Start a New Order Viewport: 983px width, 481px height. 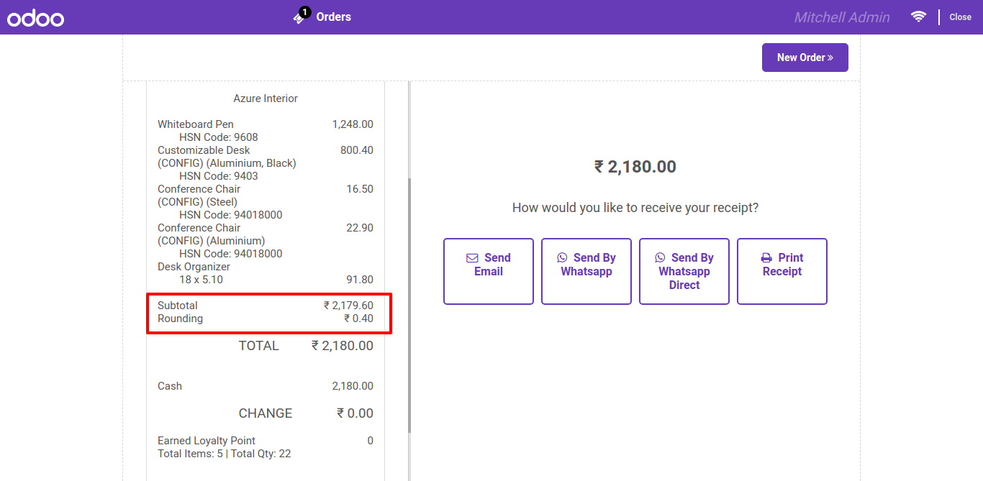(x=805, y=58)
